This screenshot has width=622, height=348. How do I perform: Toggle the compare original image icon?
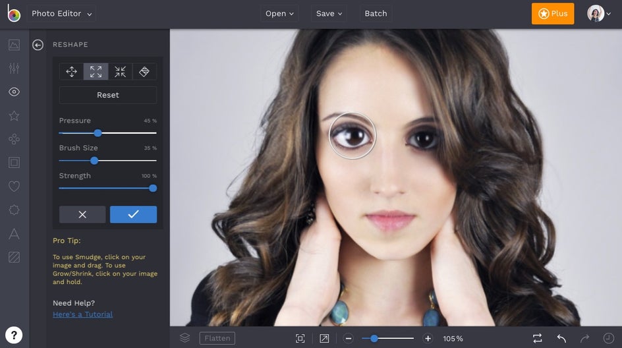tap(537, 338)
